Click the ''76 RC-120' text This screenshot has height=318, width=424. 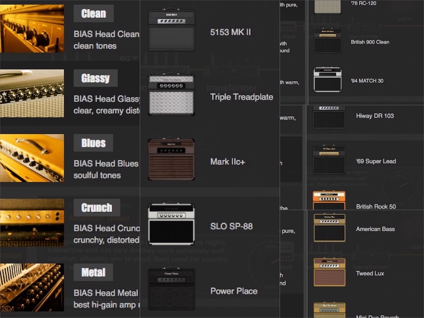[363, 3]
